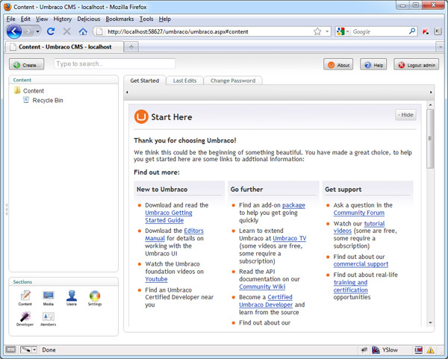The image size is (448, 359).
Task: Open the commercial support link
Action: 361,264
